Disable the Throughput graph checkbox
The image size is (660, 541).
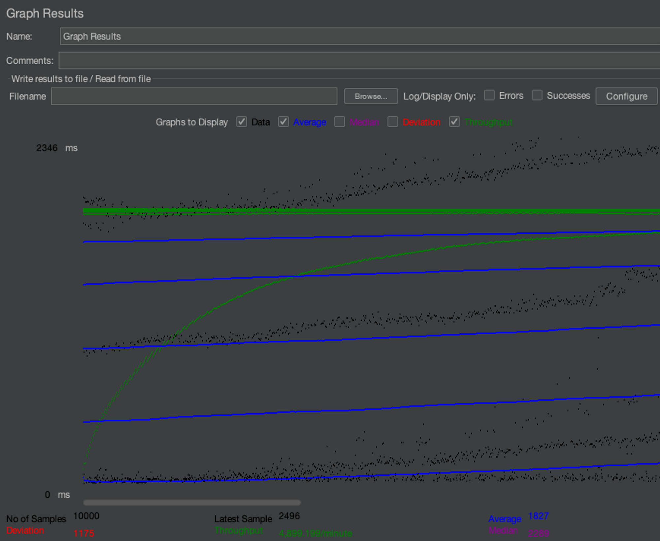coord(454,122)
